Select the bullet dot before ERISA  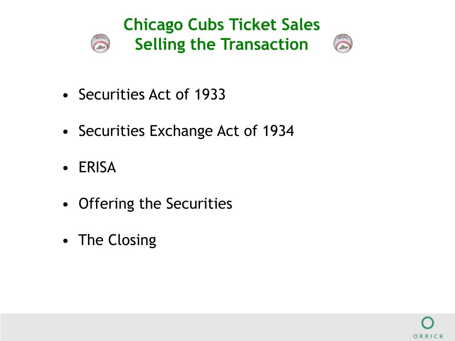(x=66, y=168)
